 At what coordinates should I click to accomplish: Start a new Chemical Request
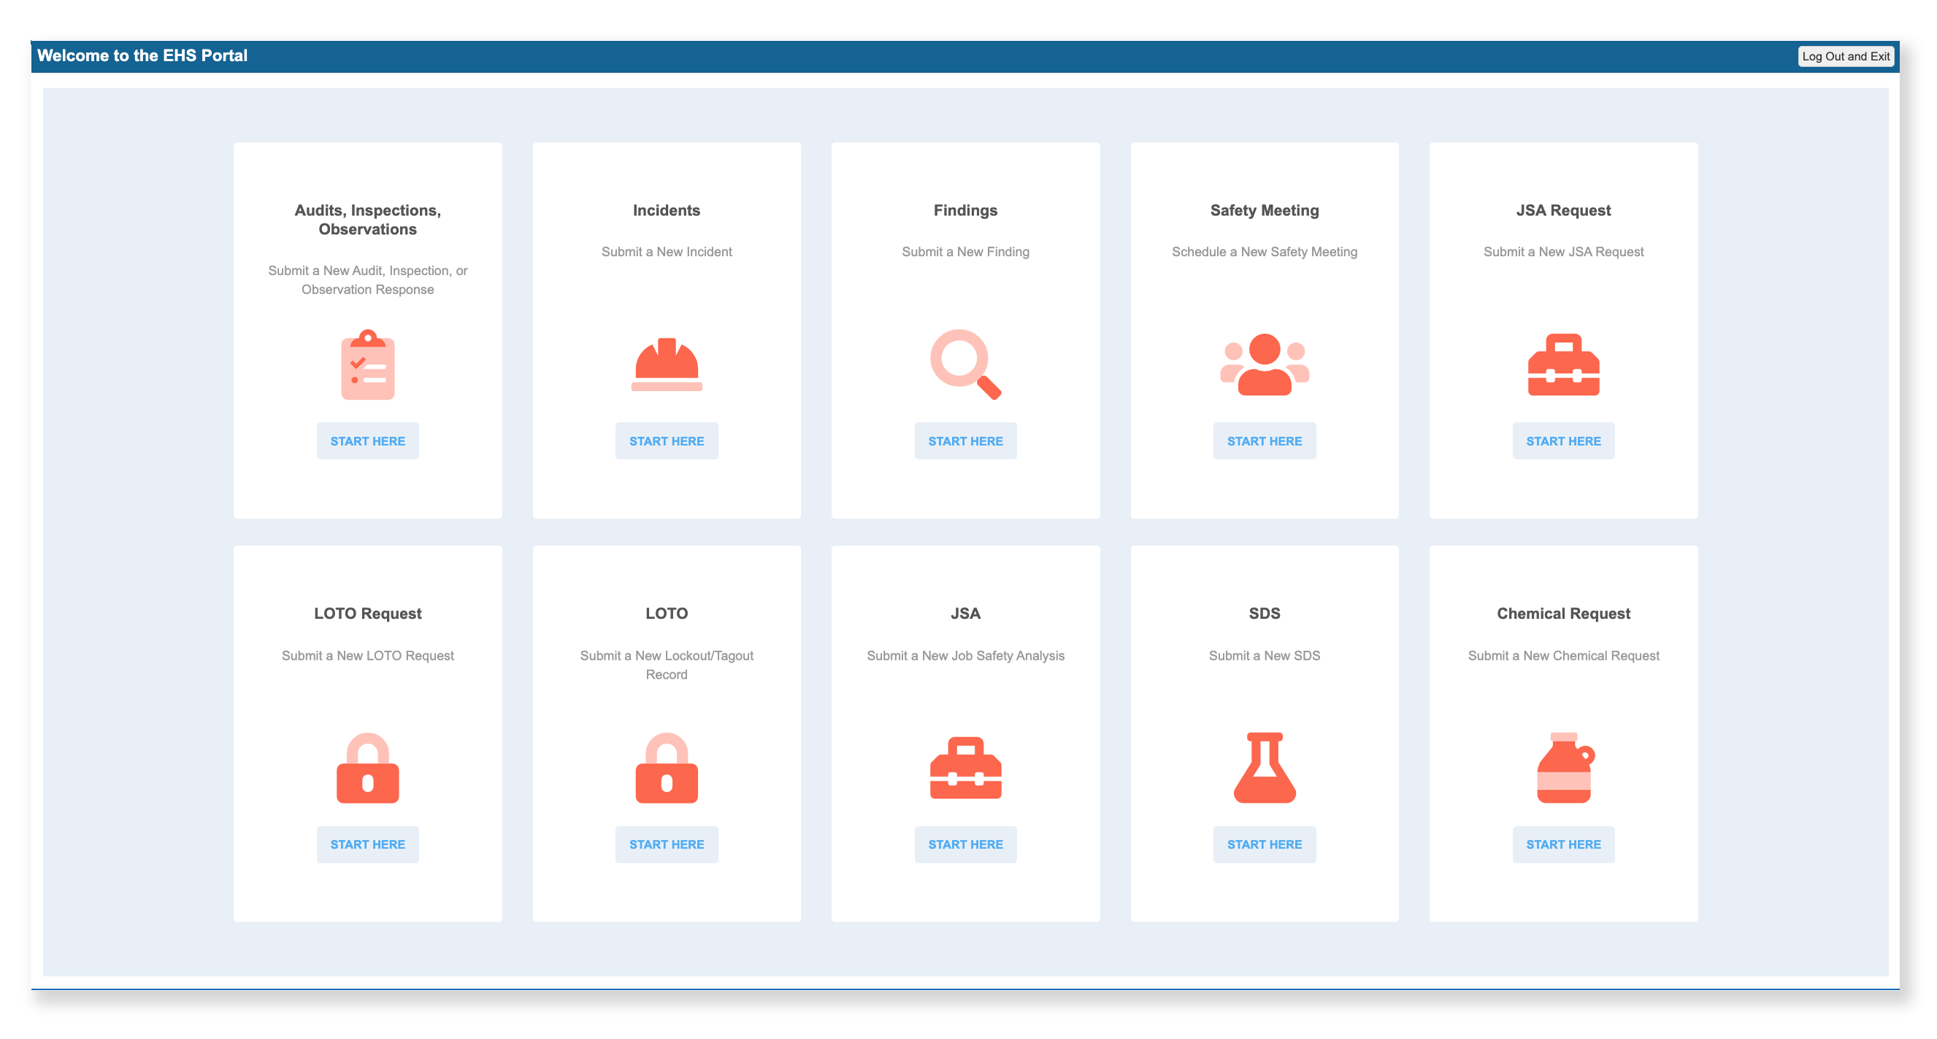coord(1563,843)
